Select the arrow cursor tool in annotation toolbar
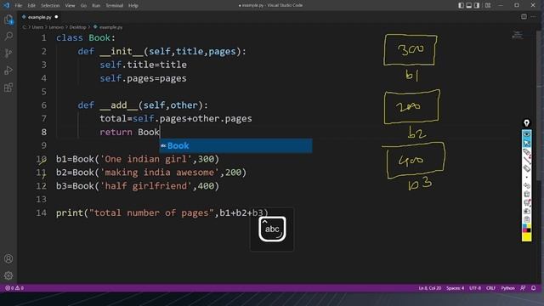This screenshot has width=544, height=306. tap(527, 144)
